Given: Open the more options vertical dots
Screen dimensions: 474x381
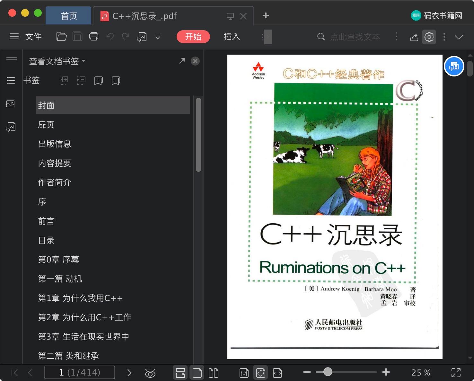Looking at the screenshot, I should click(444, 37).
